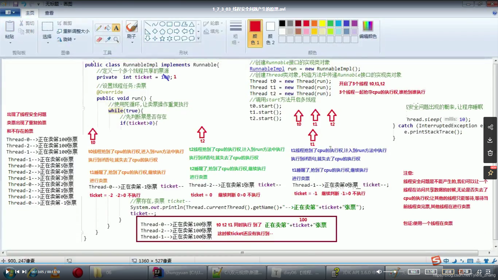Pick the Eraser tool
This screenshot has height=280, width=498.
pyautogui.click(x=99, y=39)
